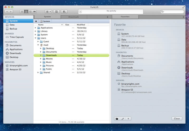Go forward with the right arrow button
The width and height of the screenshot is (189, 131).
pos(11,12)
